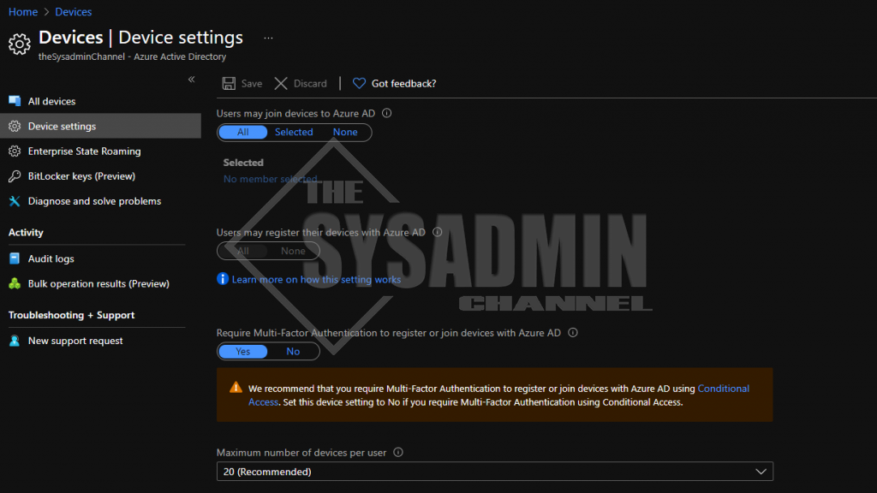Screen dimensions: 877x493
Task: Click the Activity section heading
Action: click(26, 233)
